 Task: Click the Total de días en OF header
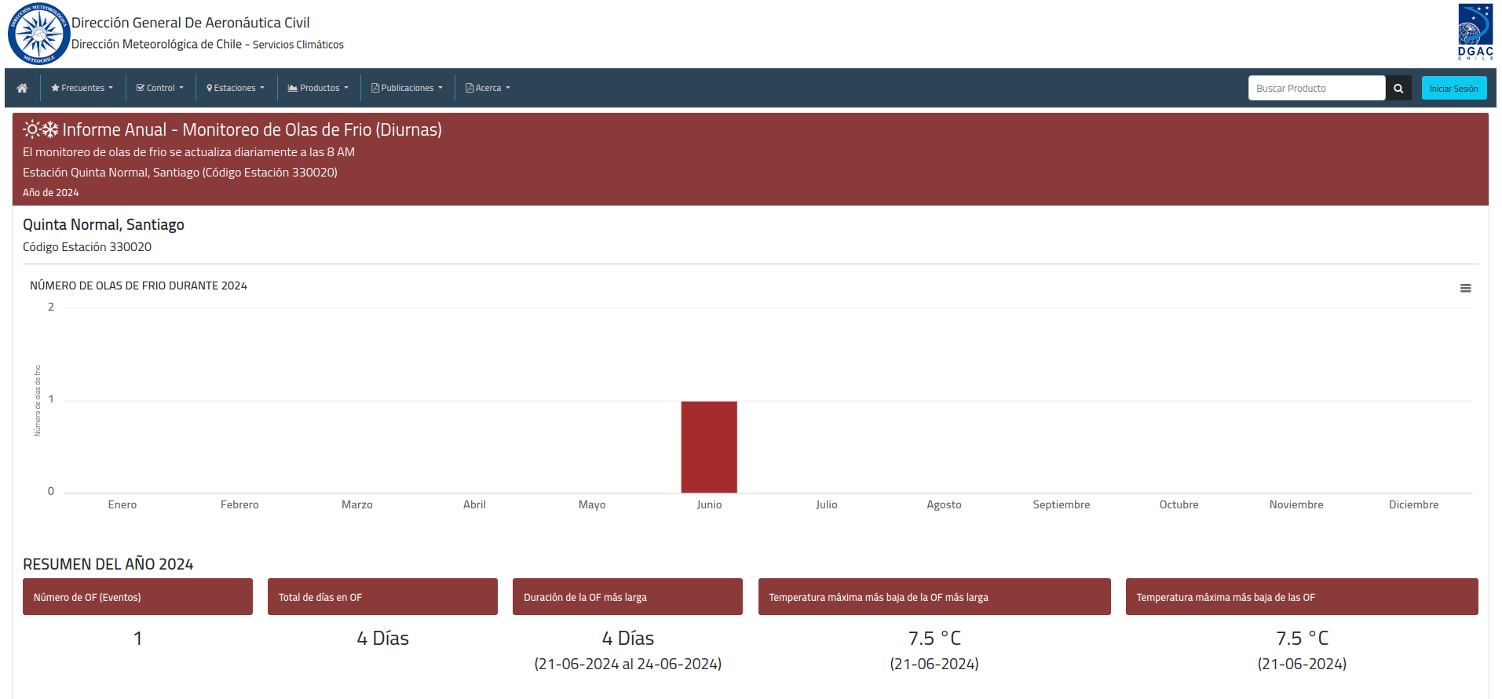[382, 597]
